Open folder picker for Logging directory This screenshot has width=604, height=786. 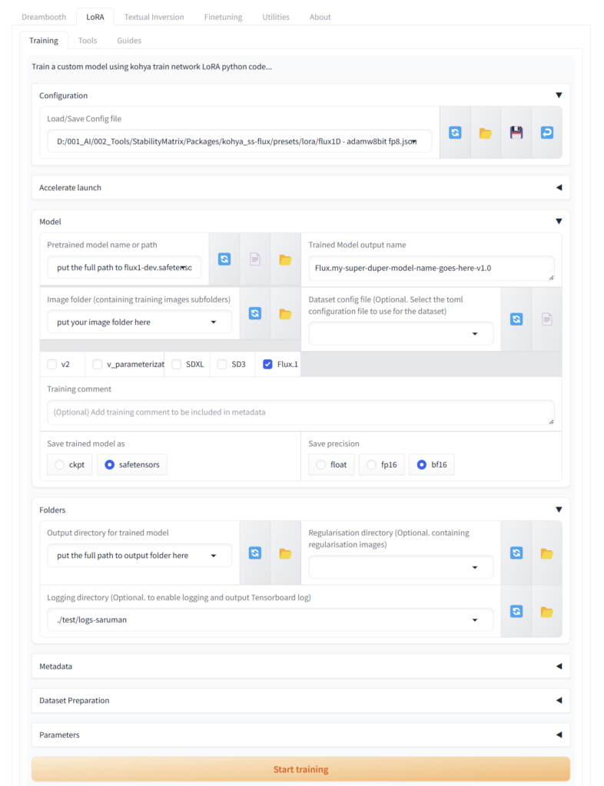click(x=546, y=612)
